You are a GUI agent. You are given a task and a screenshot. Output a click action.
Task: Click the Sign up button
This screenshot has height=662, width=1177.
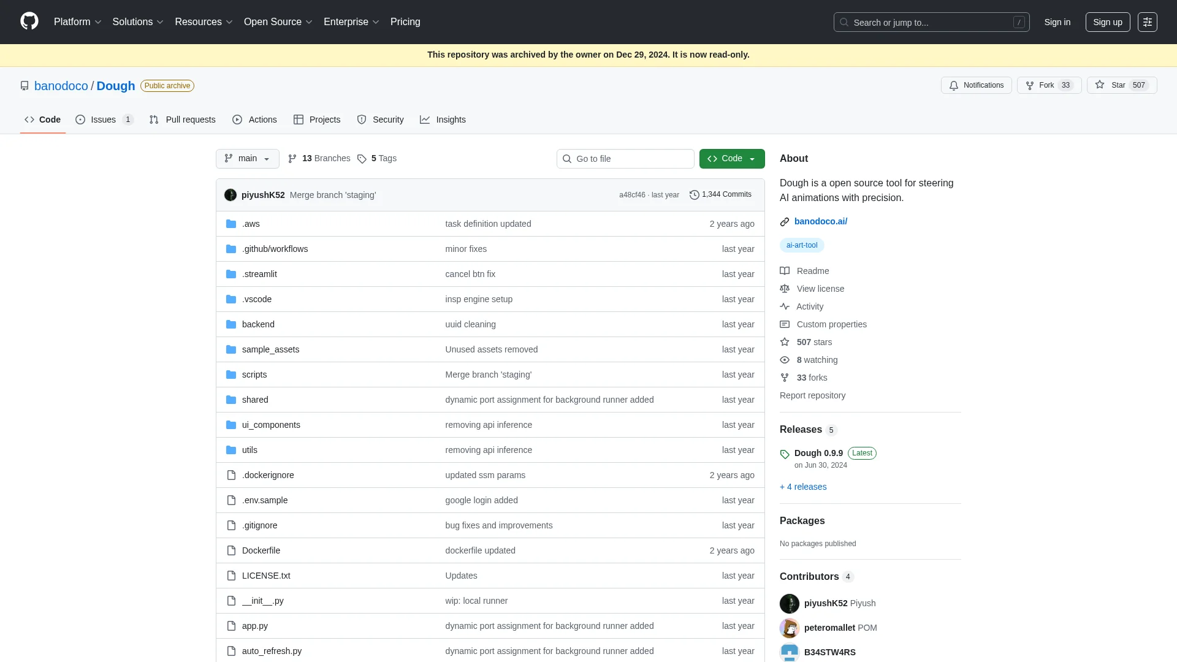1107,22
